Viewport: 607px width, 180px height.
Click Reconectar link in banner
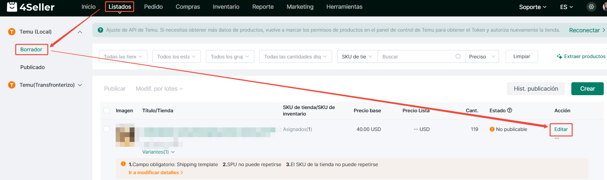click(x=587, y=30)
